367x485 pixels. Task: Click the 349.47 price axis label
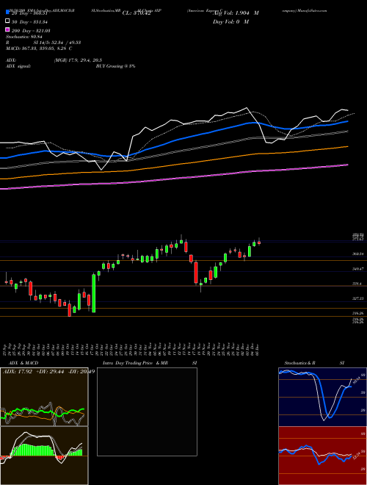pos(357,269)
